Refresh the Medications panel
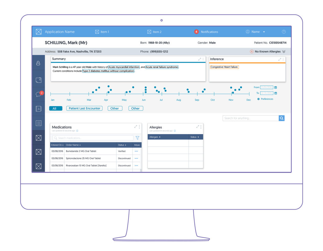The height and width of the screenshot is (251, 323). click(x=77, y=131)
